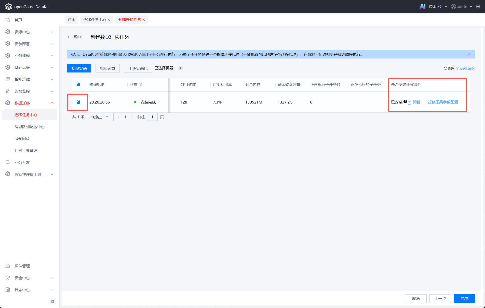485x308 pixels.
Task: Expand the 业务建模 menu chevron
Action: [52, 55]
